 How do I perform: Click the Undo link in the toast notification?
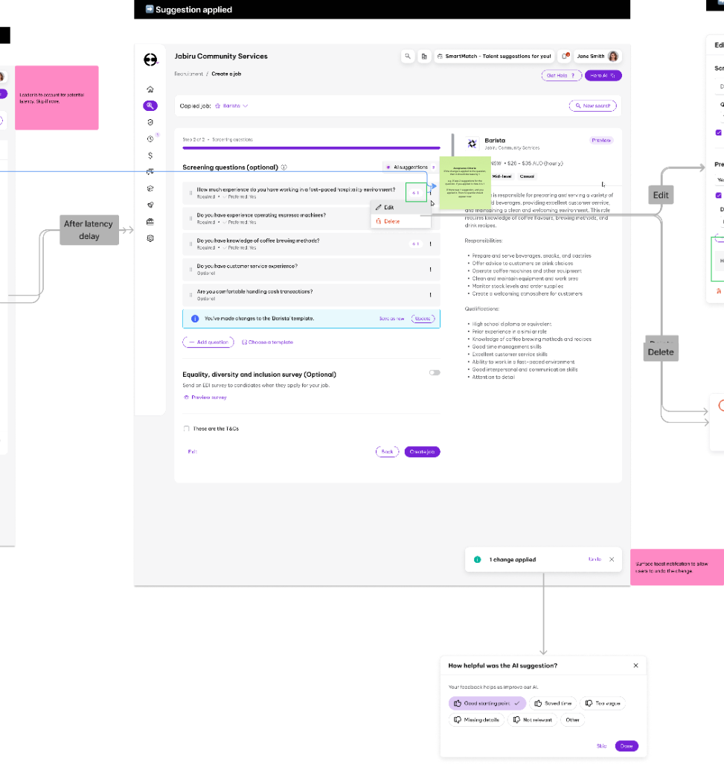pyautogui.click(x=595, y=559)
